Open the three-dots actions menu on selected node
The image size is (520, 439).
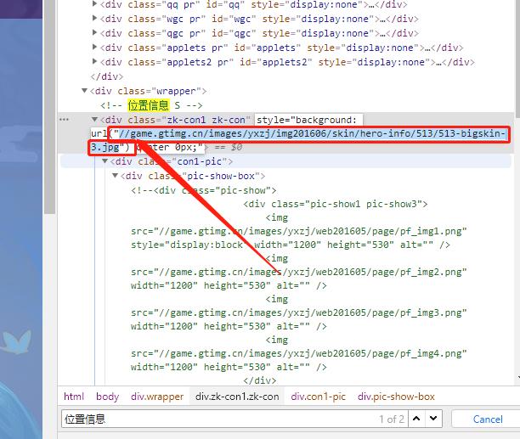point(64,119)
